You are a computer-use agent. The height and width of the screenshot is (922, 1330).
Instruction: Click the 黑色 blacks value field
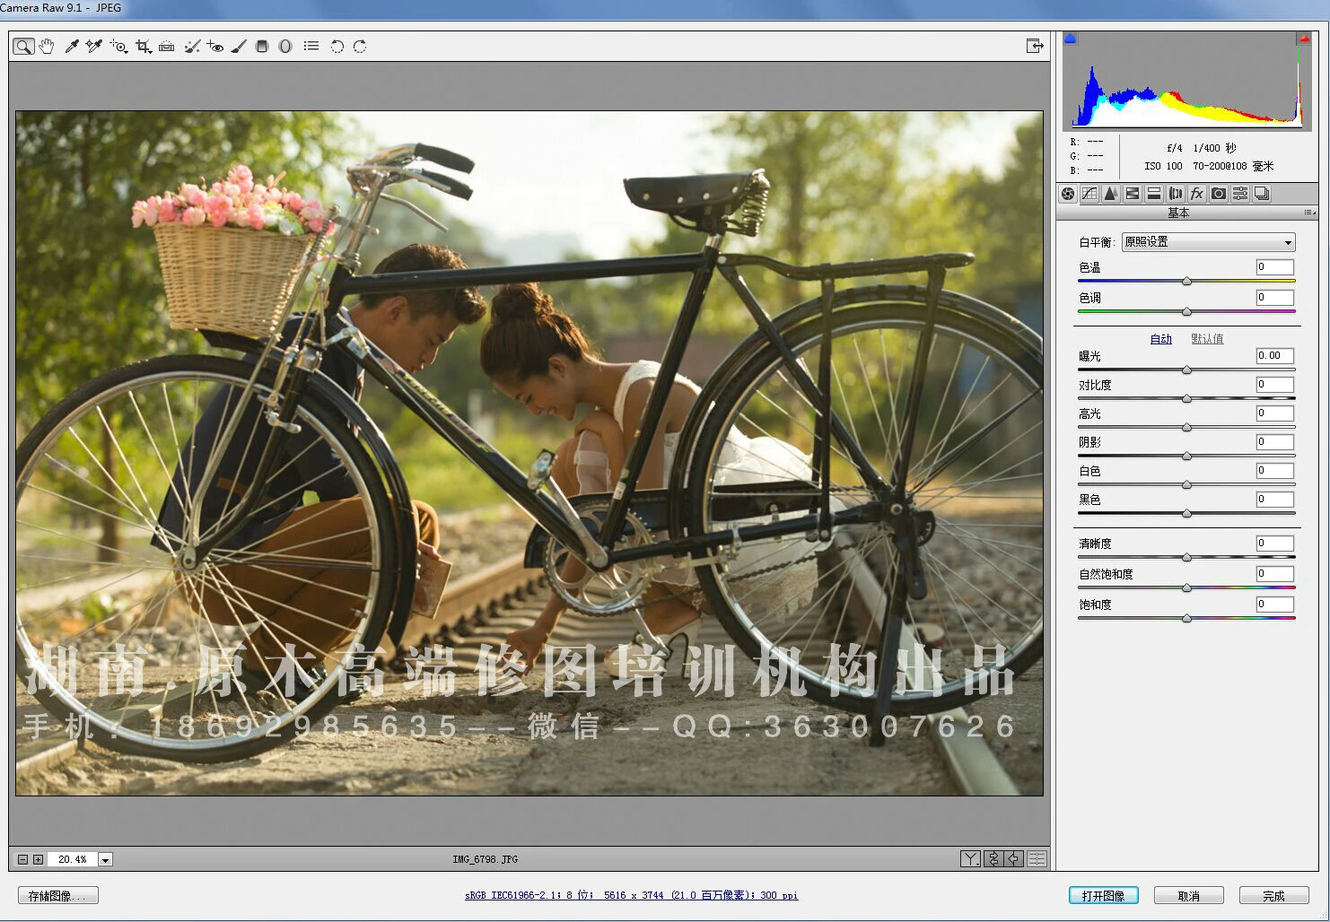click(1274, 500)
